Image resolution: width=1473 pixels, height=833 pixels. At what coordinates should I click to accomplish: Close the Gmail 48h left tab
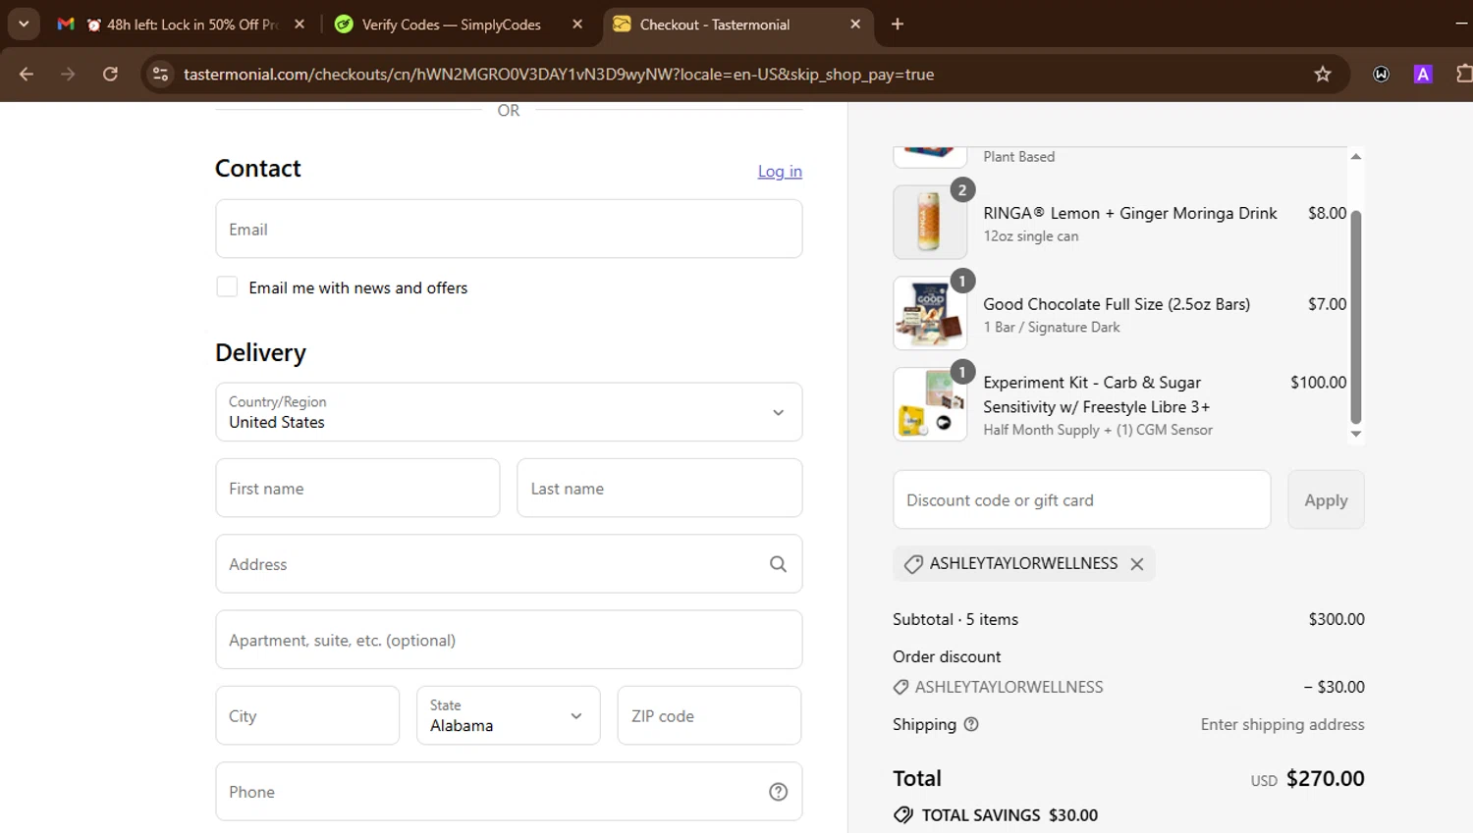300,25
